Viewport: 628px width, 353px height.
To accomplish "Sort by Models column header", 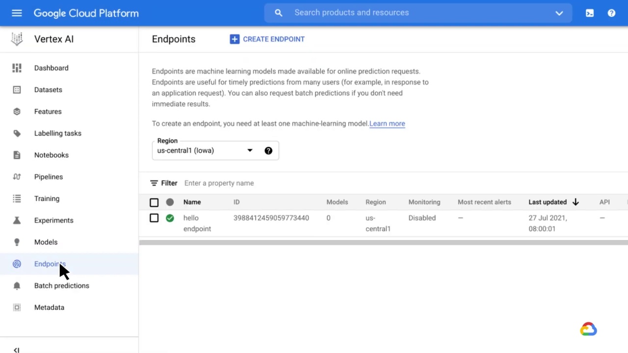I will (x=337, y=202).
